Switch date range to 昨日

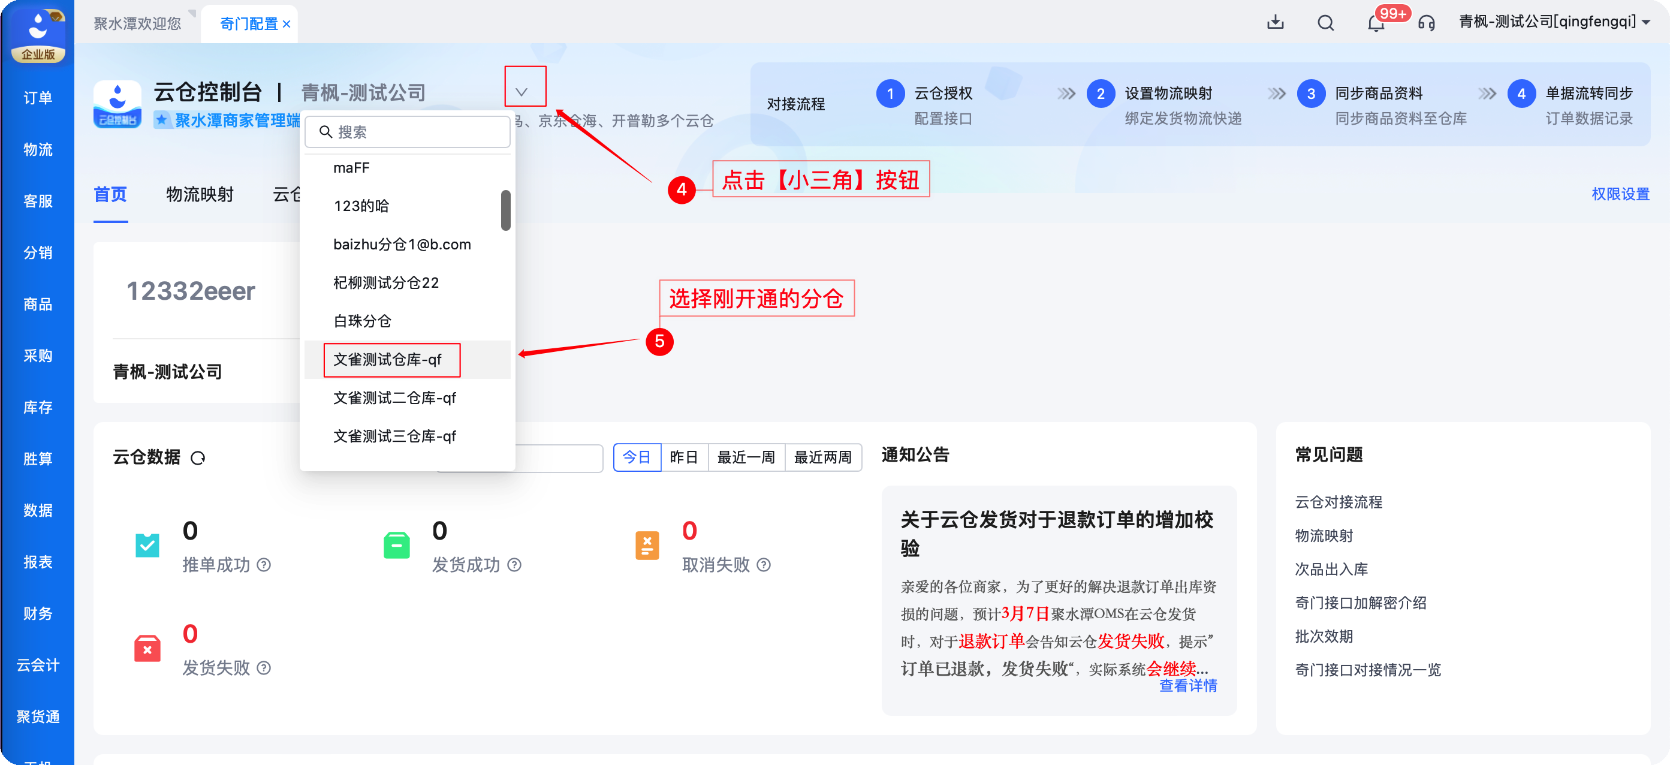(x=684, y=457)
